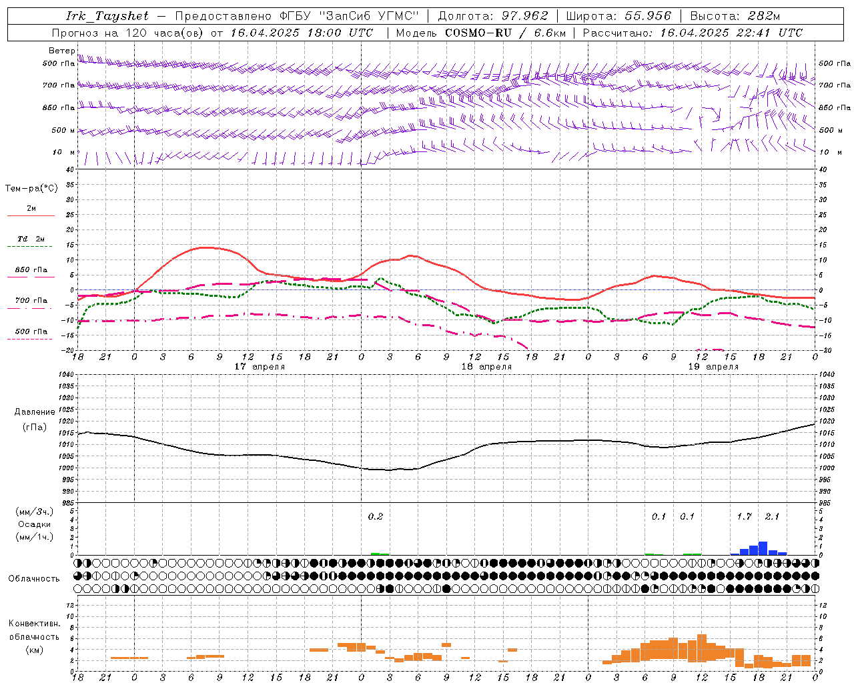The width and height of the screenshot is (854, 683).
Task: Select the computed time "16.04.2025 22:41 UTC"
Action: pyautogui.click(x=731, y=33)
